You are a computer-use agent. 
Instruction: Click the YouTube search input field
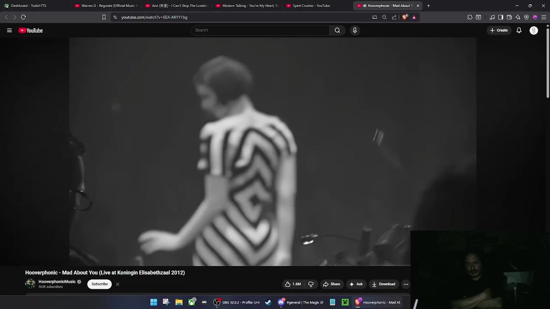pos(260,30)
